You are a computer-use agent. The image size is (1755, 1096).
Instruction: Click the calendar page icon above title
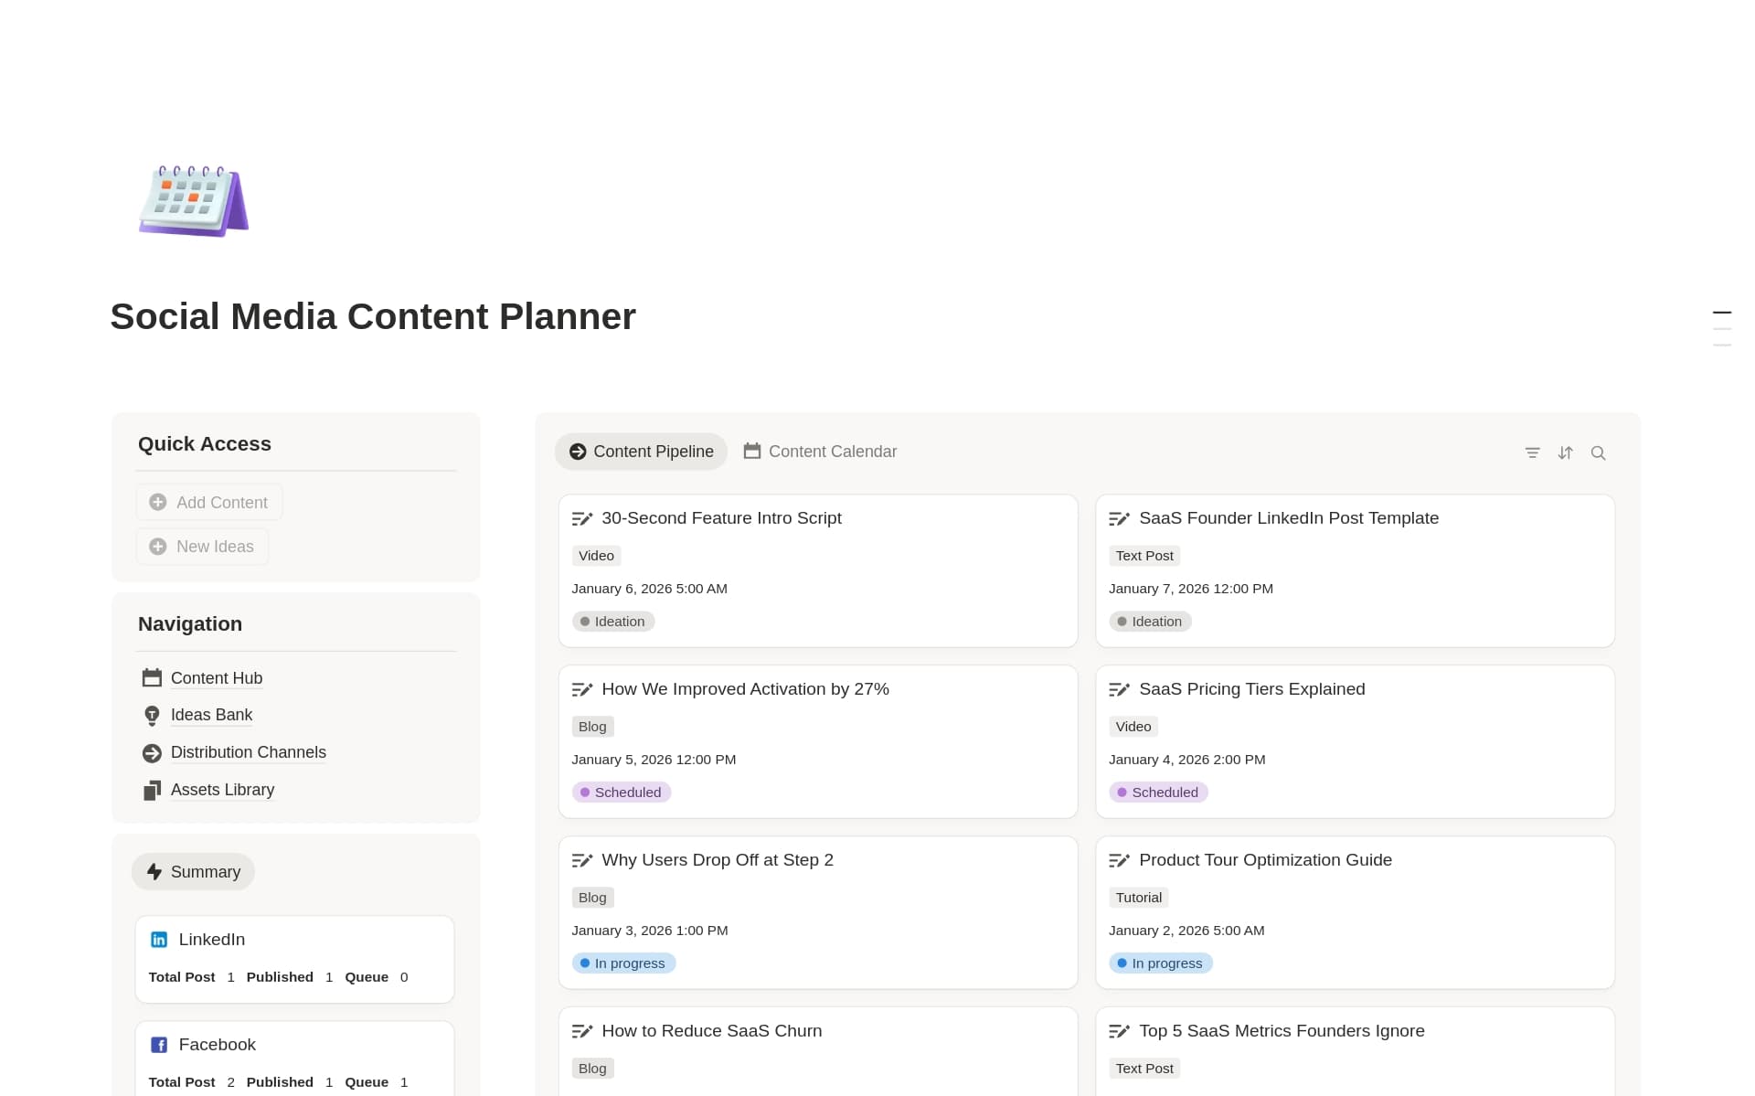coord(194,201)
